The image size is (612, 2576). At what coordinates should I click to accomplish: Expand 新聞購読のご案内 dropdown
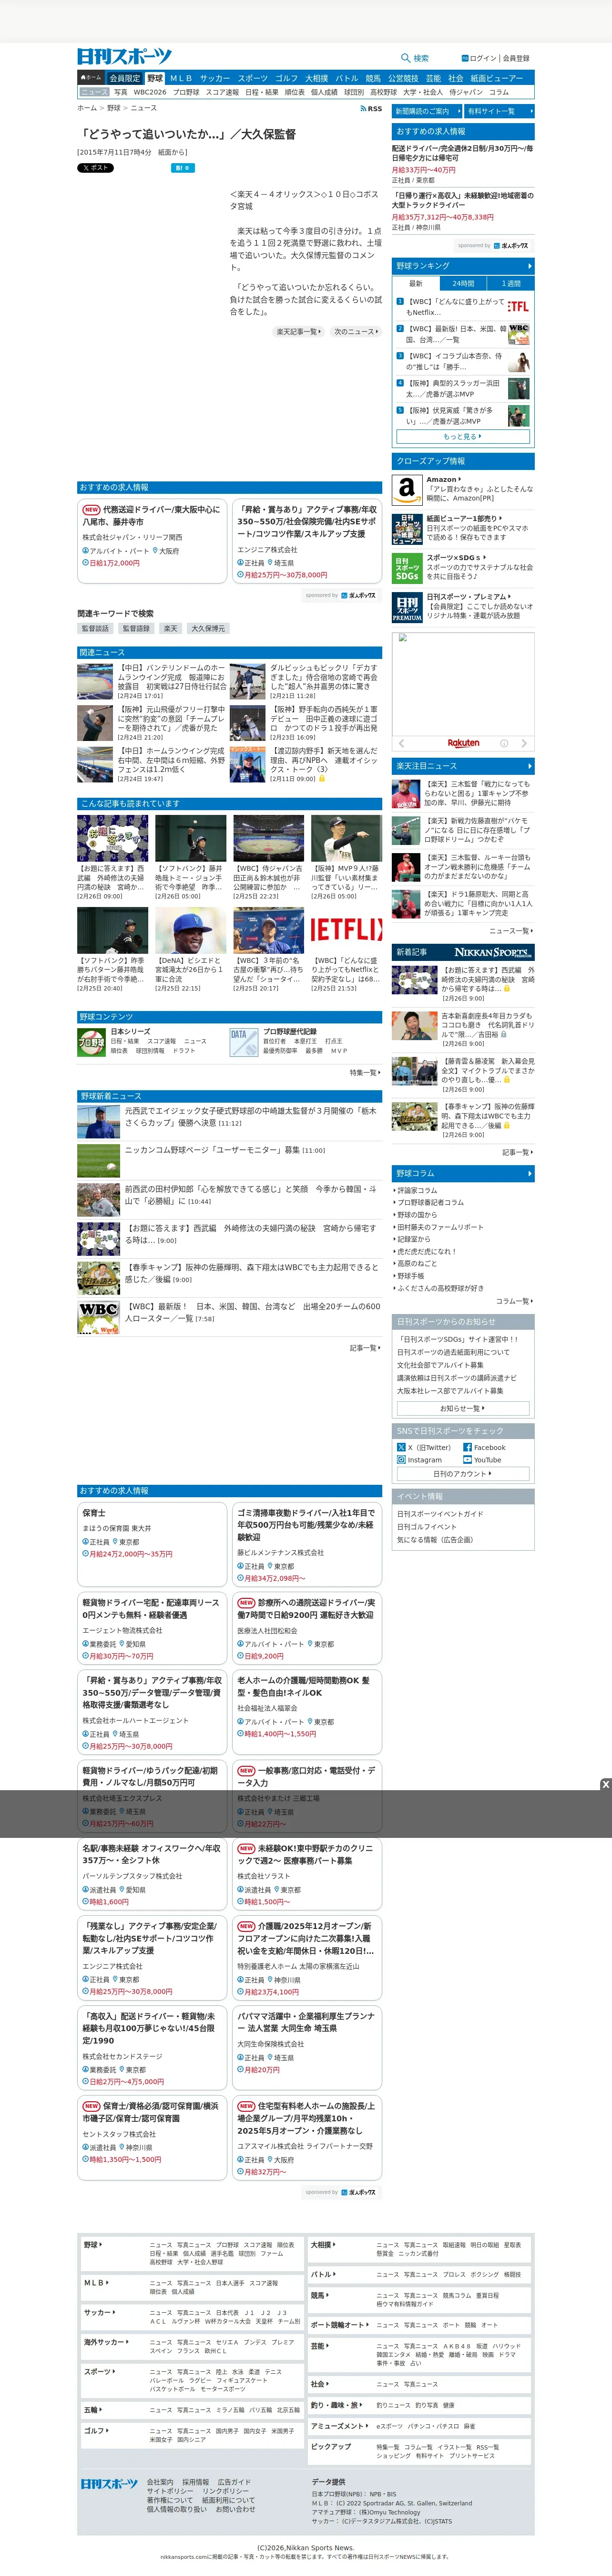pos(426,111)
